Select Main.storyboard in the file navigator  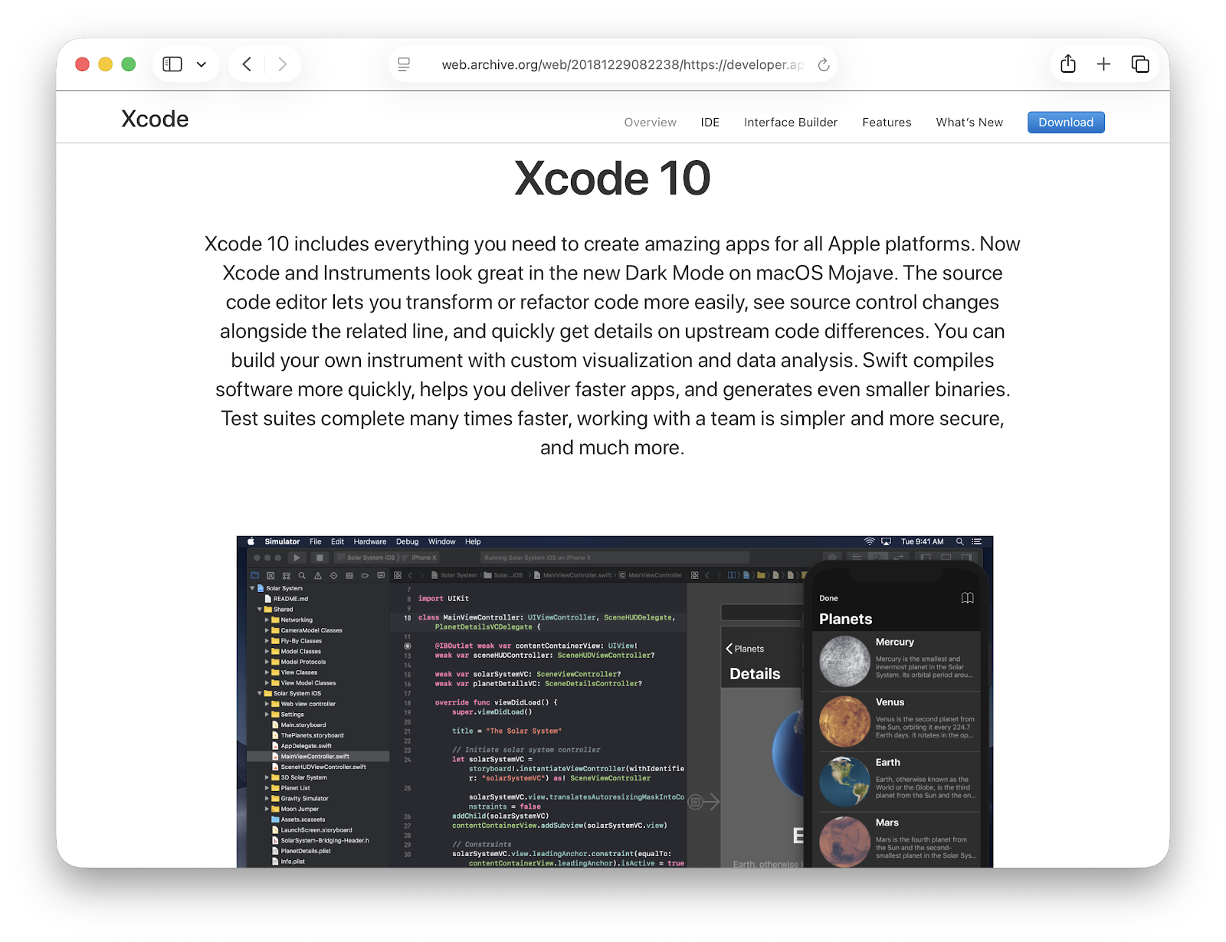299,724
